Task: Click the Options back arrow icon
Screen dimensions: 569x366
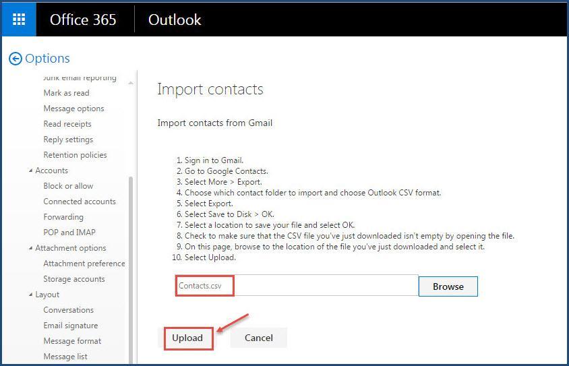Action: point(16,59)
